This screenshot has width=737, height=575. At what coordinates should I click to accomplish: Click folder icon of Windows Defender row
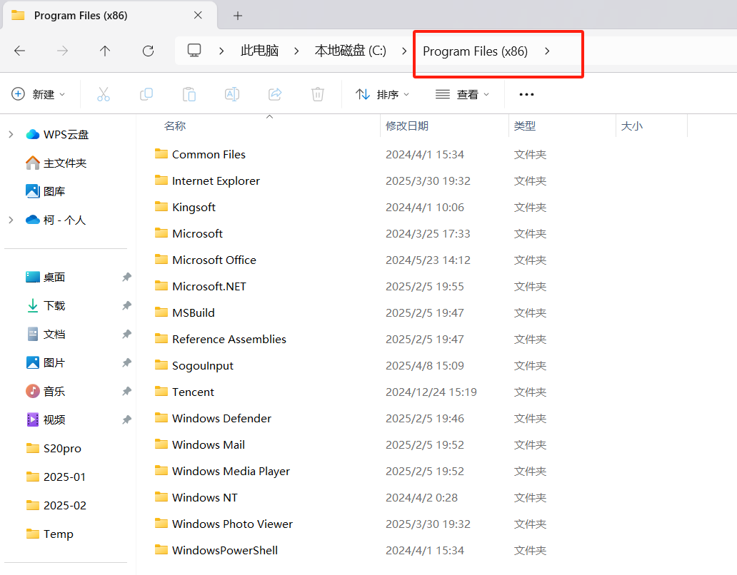click(x=161, y=418)
